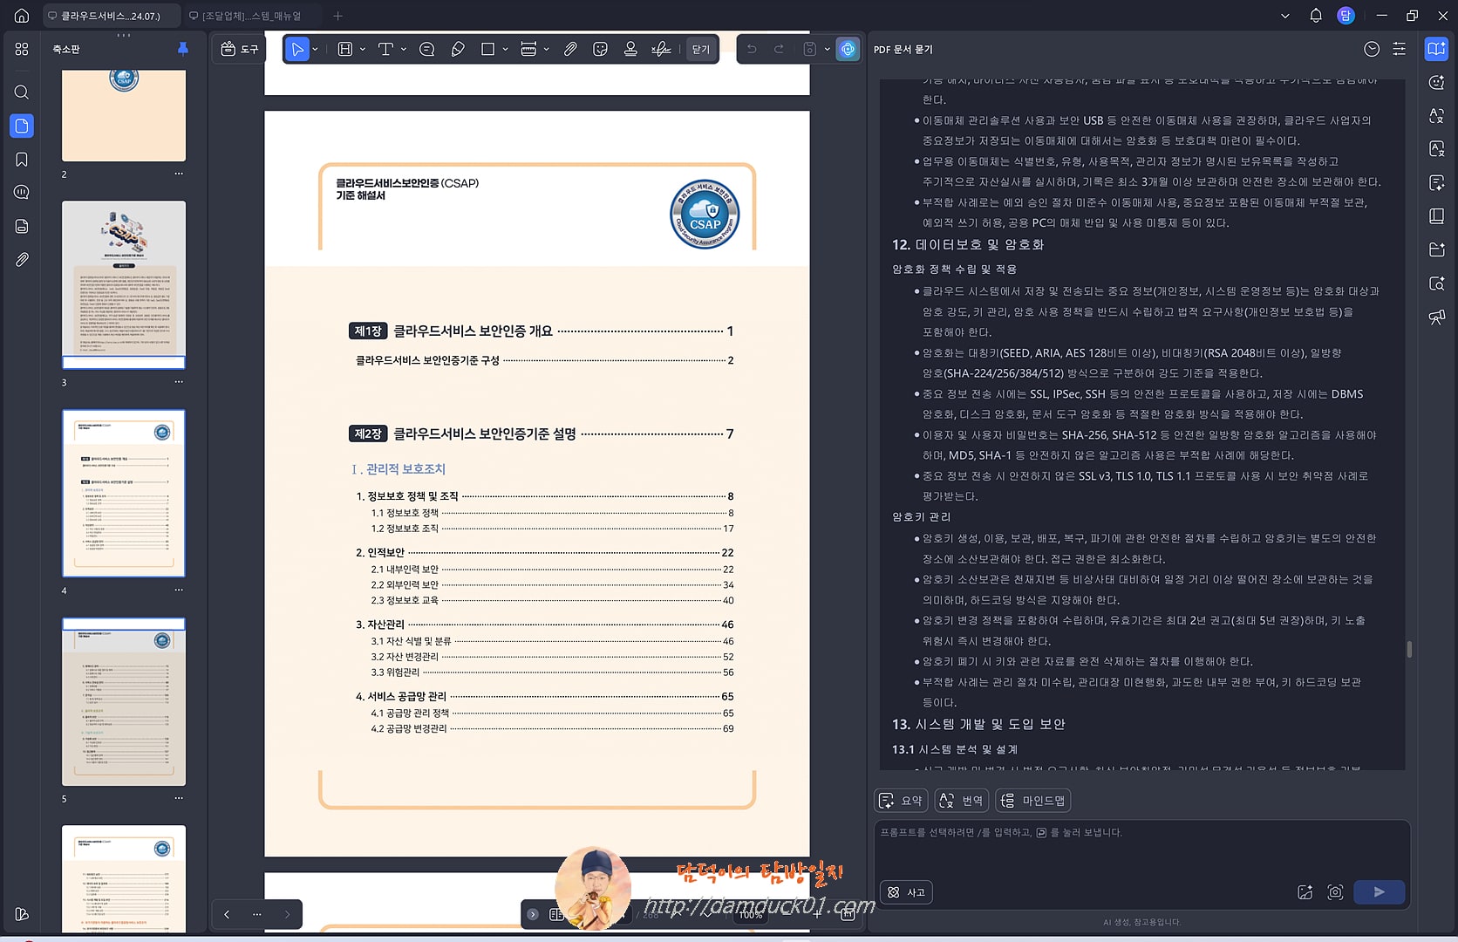Select the paperclip attachment tool
The image size is (1458, 942).
[570, 49]
